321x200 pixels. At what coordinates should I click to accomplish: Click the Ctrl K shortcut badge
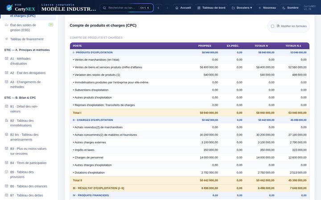(145, 8)
